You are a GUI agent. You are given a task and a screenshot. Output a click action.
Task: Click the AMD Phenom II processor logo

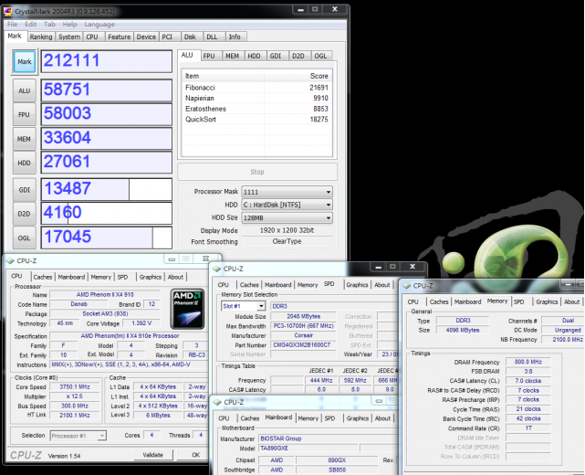(187, 309)
